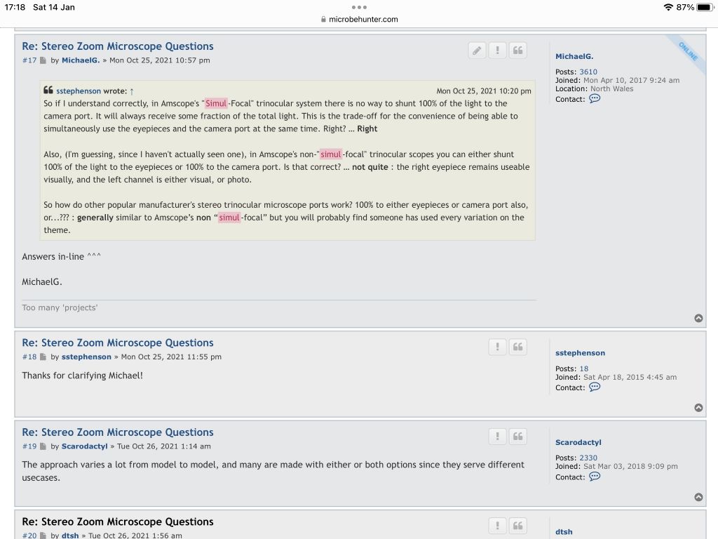This screenshot has width=718, height=539.
Task: Click the "North Wales" location text
Action: tap(611, 89)
